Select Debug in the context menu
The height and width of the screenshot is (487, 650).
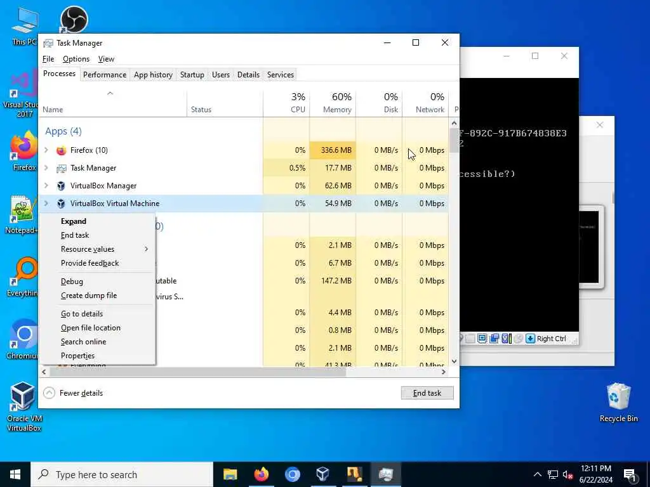point(97,282)
